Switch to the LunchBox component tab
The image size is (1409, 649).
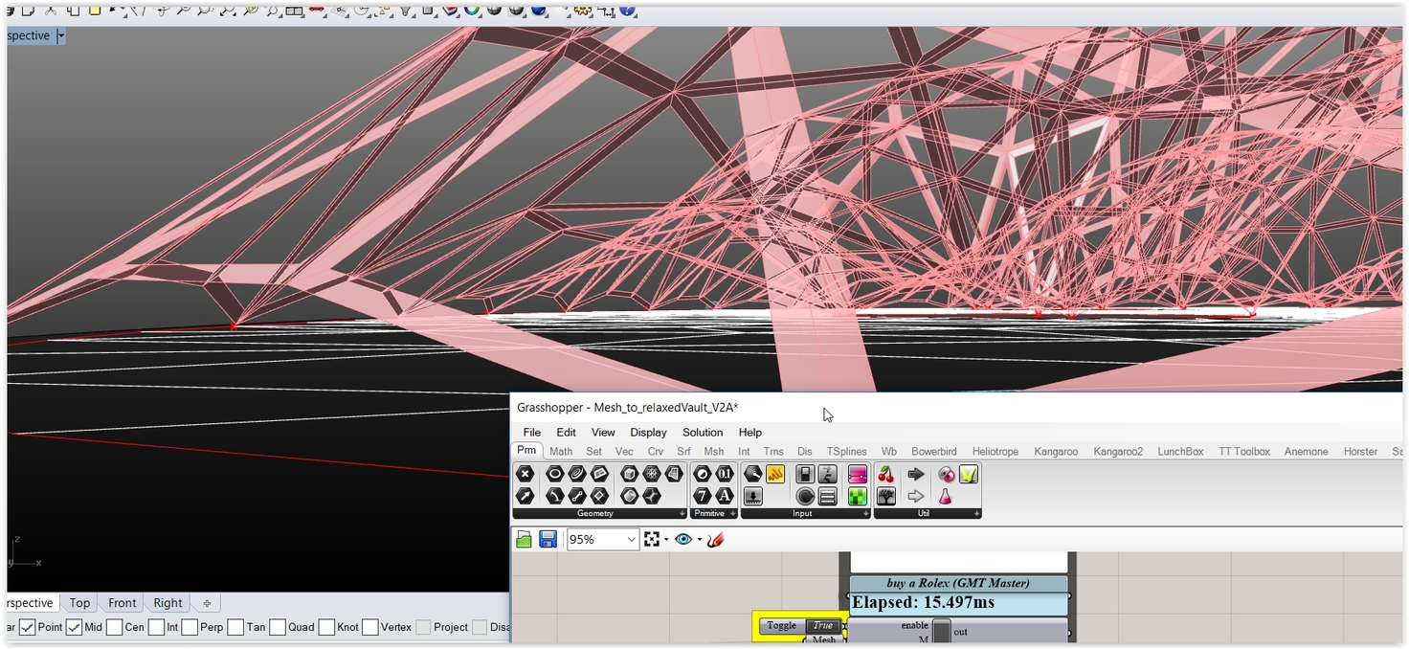click(1180, 452)
